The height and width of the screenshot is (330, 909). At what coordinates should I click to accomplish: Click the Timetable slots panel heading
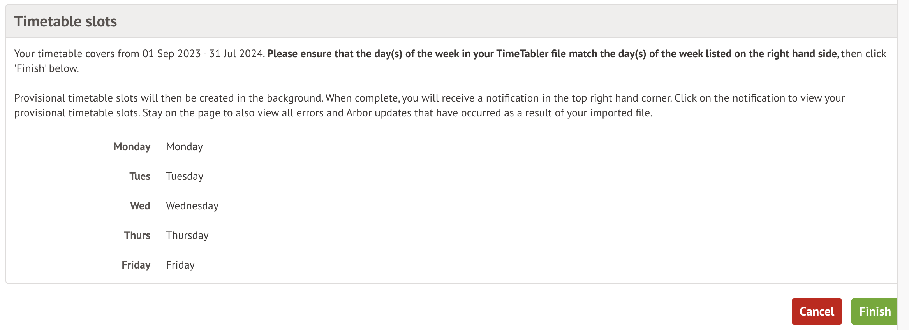click(x=65, y=21)
